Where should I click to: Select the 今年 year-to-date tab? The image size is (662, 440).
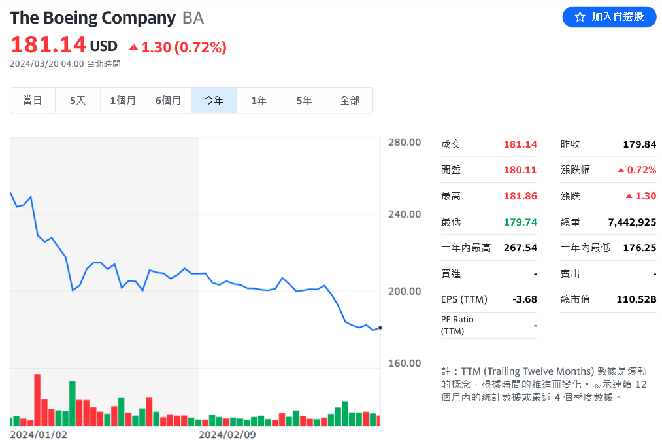(214, 101)
